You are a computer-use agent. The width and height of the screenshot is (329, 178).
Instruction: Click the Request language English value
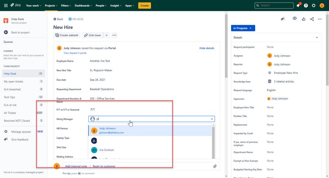271,90
